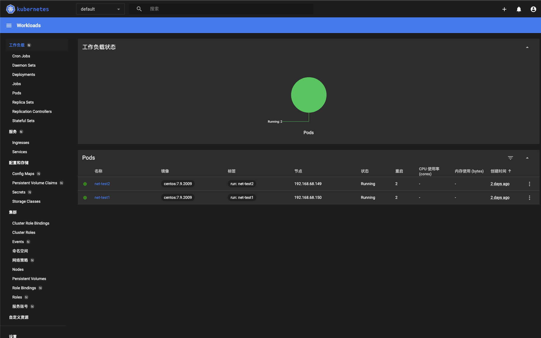Open Cluster Role Bindings page
541x338 pixels.
[x=31, y=223]
